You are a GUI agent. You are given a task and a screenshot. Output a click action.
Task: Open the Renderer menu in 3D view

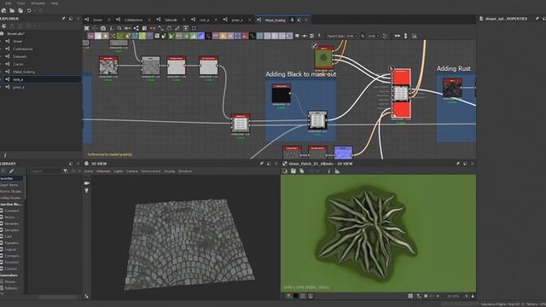(185, 171)
